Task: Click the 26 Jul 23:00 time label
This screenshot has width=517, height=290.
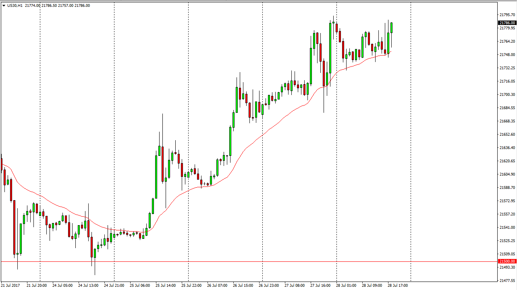Action: (x=269, y=286)
